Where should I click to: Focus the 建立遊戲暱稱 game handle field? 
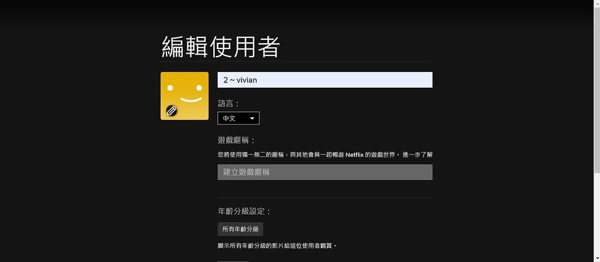pos(325,172)
